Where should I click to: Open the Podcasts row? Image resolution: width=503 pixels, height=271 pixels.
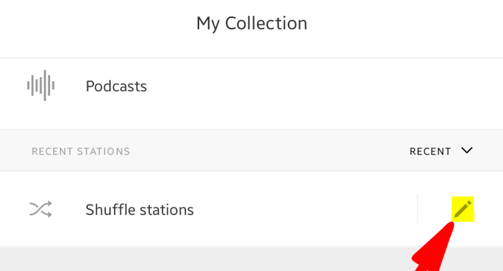pos(252,86)
